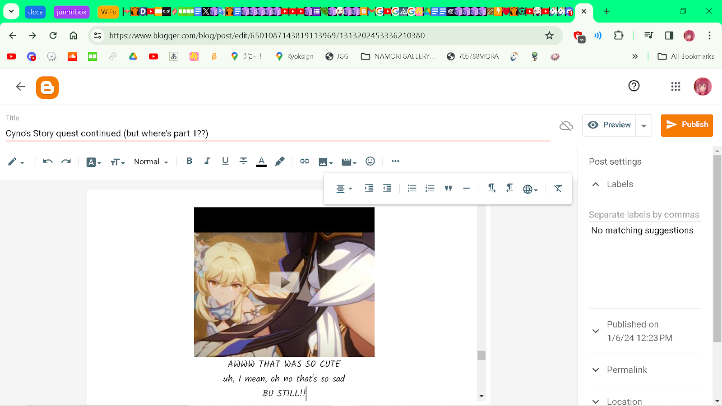Open the text alignment dropdown
This screenshot has width=722, height=406.
344,189
